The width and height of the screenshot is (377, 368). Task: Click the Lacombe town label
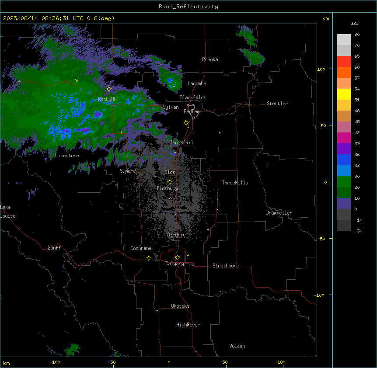point(197,83)
